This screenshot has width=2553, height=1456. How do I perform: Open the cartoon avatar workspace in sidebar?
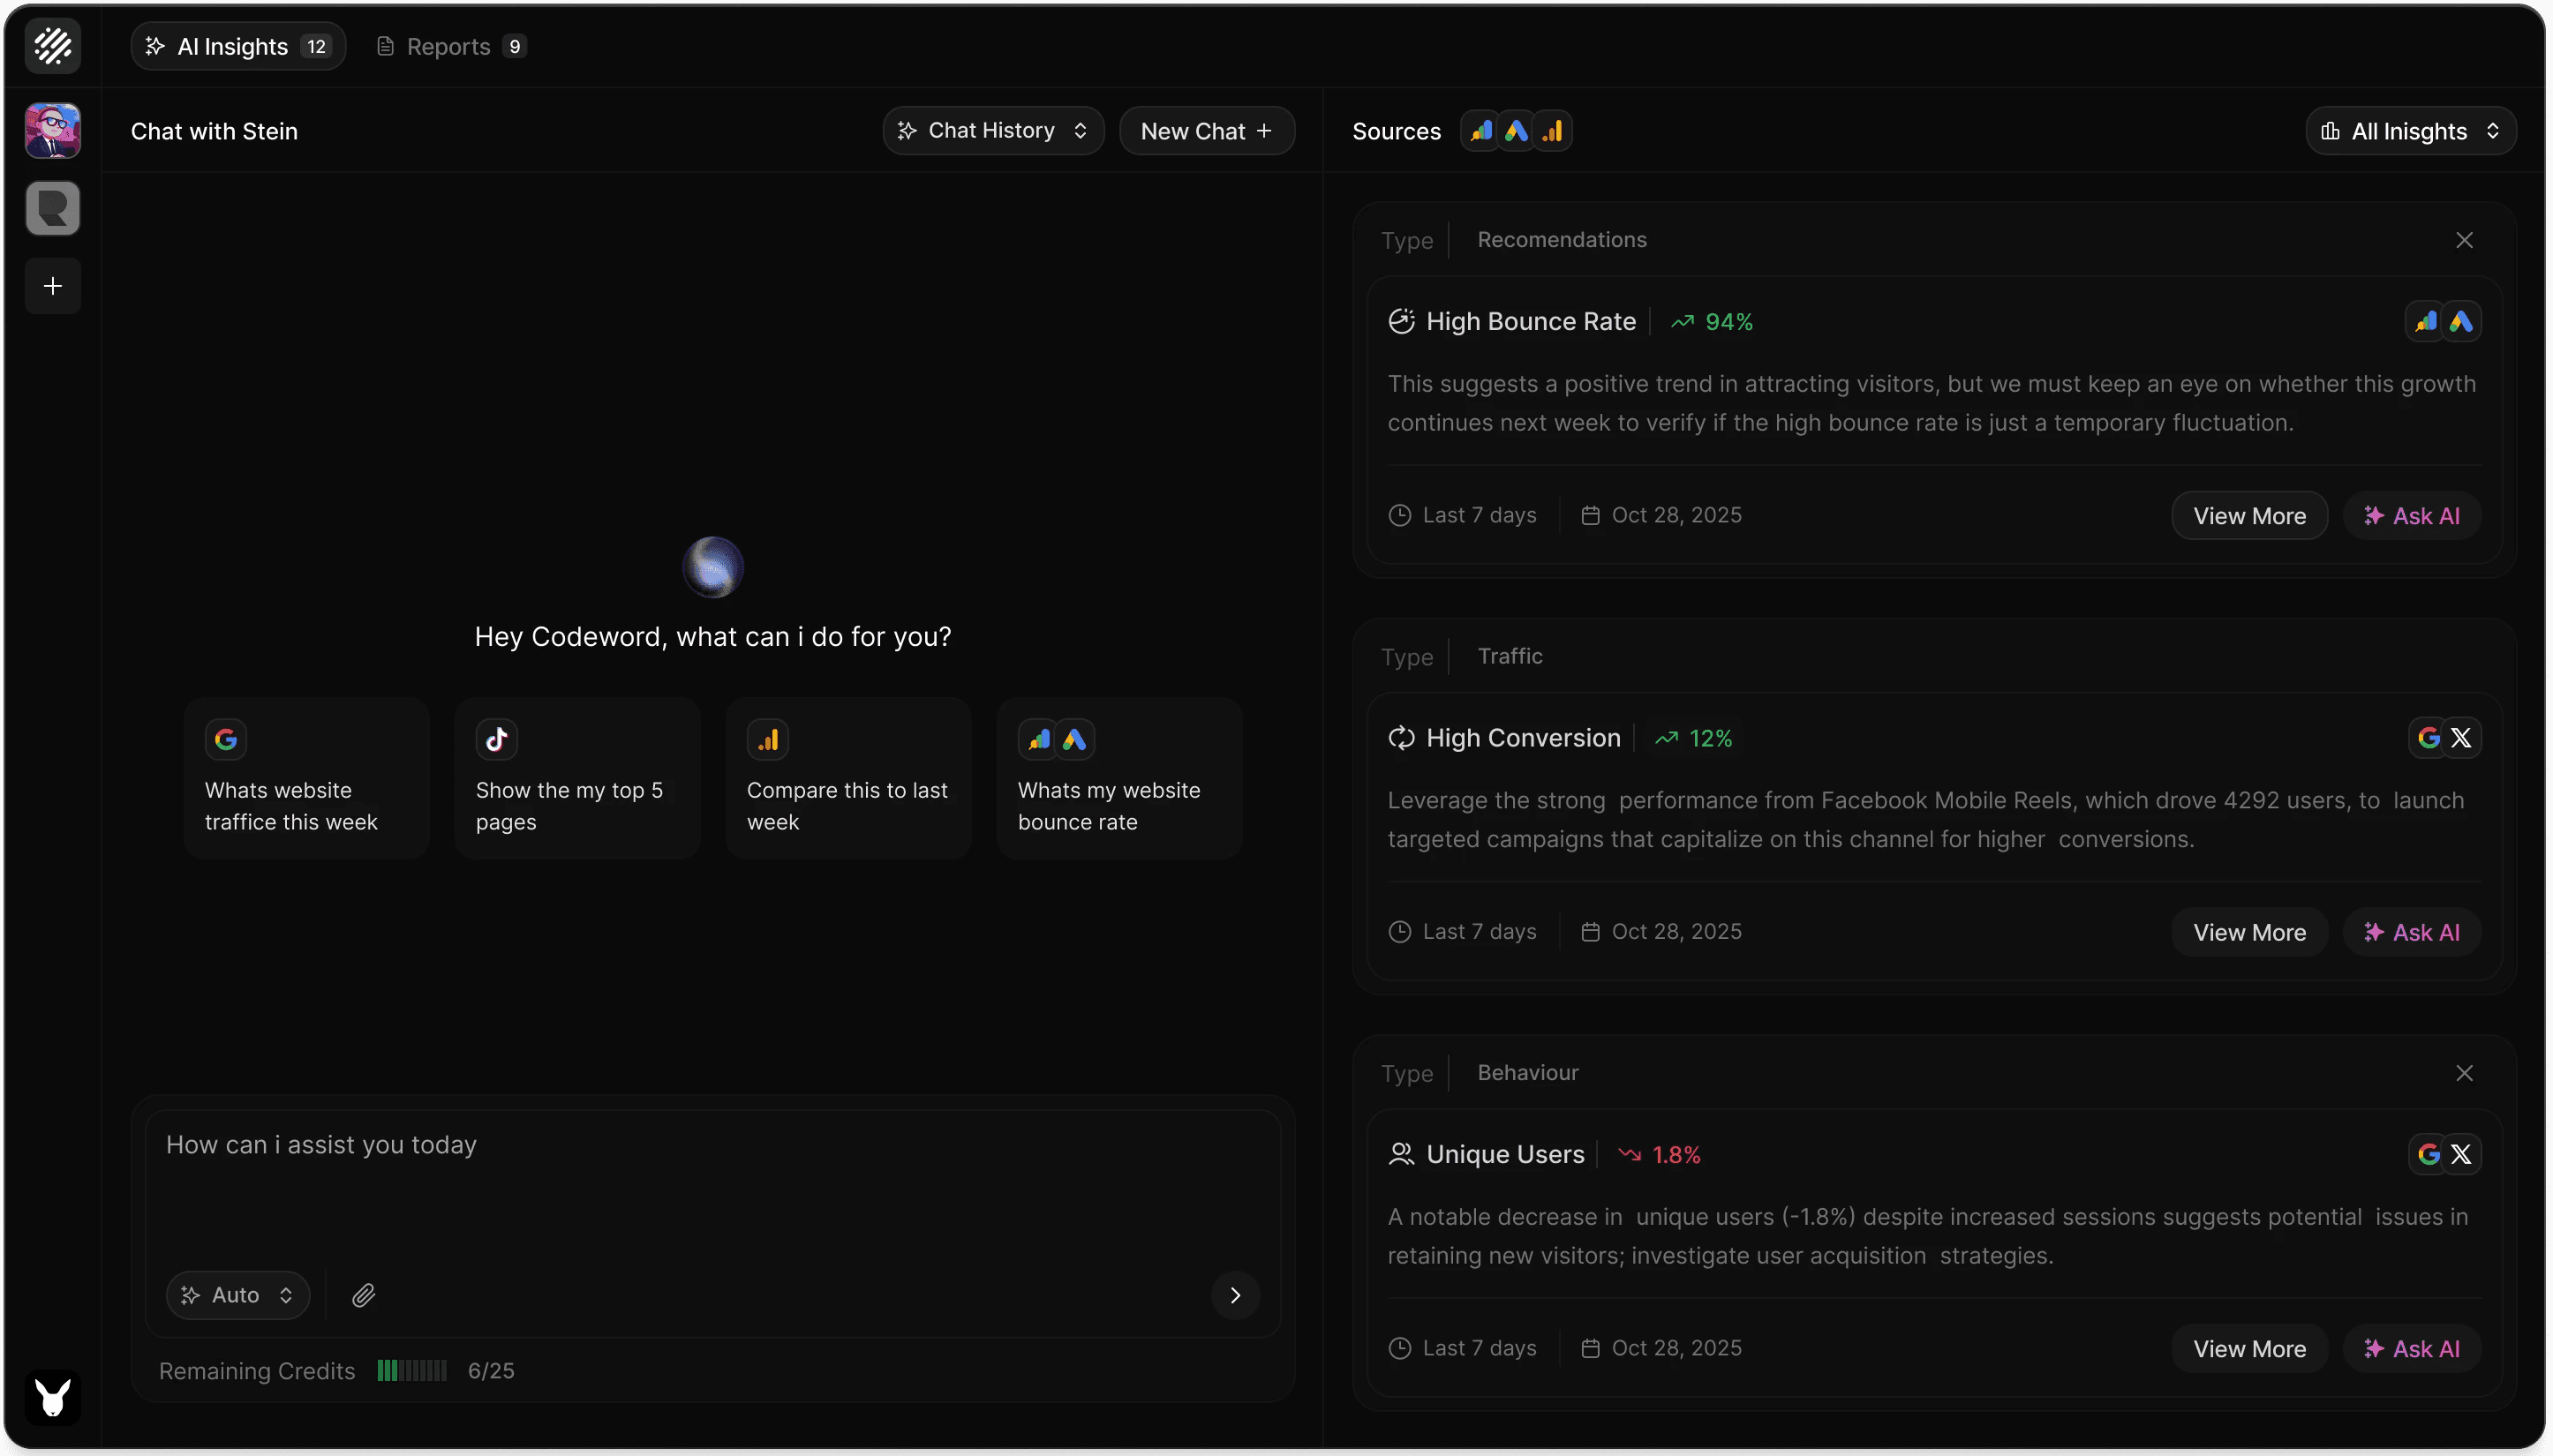tap(53, 130)
